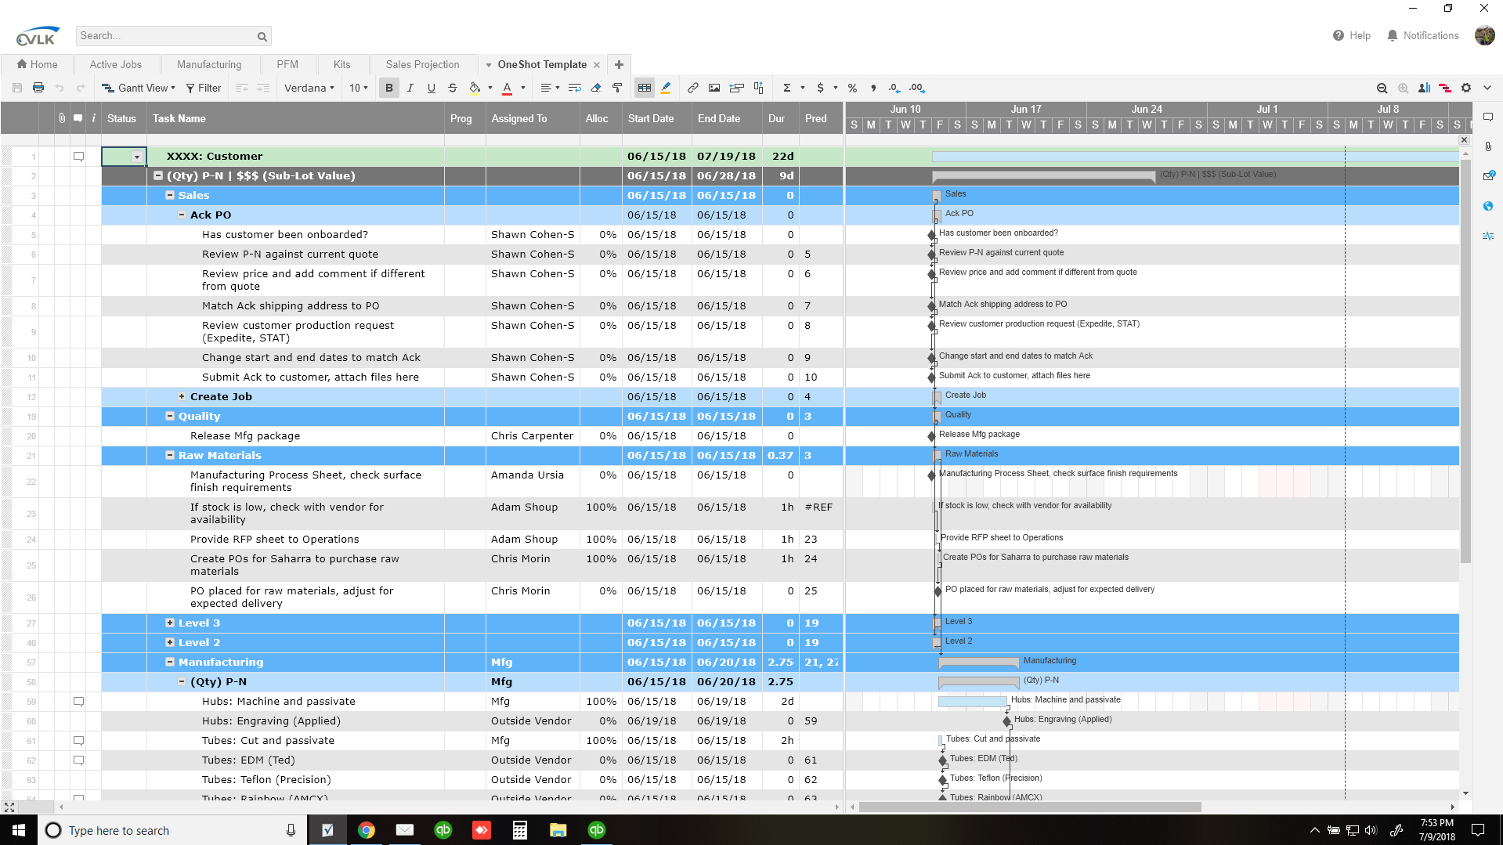The width and height of the screenshot is (1503, 845).
Task: Open comment bubble on Hubs: Machine row
Action: 78,701
